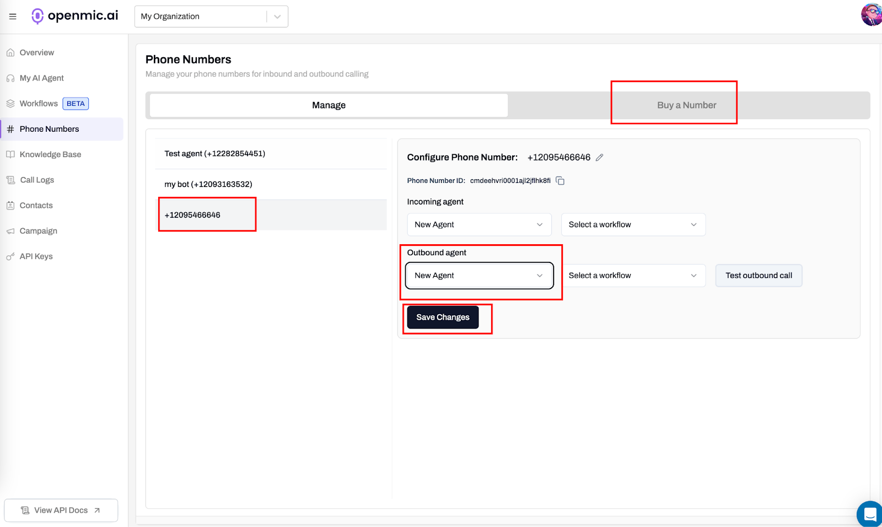This screenshot has height=527, width=882.
Task: Click the Save Changes button
Action: (443, 317)
